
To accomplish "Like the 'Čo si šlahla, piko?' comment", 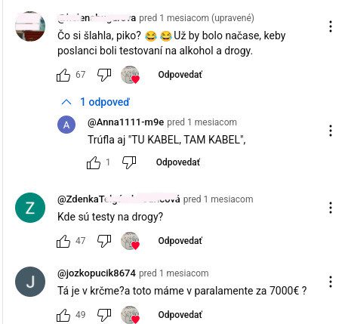I will pyautogui.click(x=63, y=75).
